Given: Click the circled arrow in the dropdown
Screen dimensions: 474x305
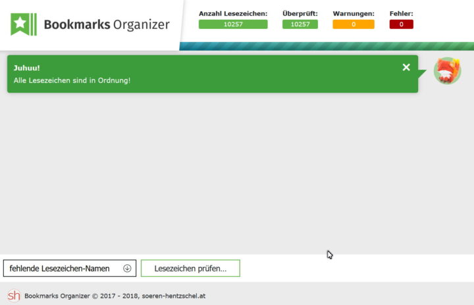Looking at the screenshot, I should coord(127,268).
